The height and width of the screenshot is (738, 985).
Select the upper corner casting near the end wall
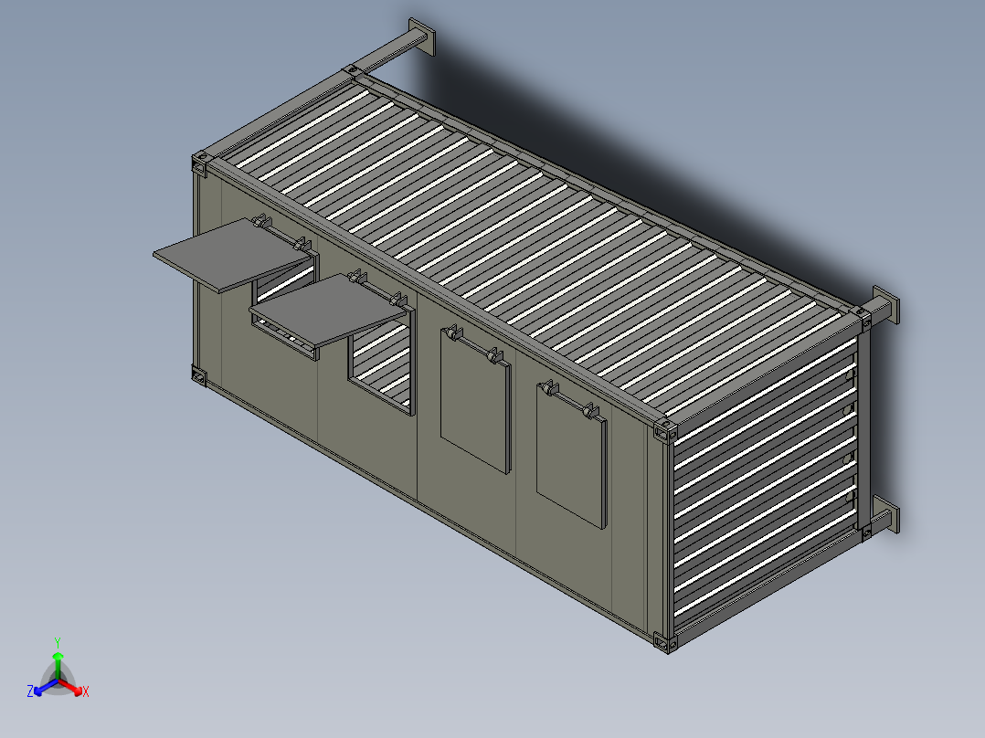(665, 431)
